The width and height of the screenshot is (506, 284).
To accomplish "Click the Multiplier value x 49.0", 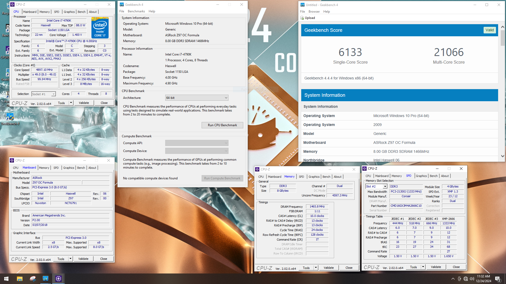I will tap(44, 75).
